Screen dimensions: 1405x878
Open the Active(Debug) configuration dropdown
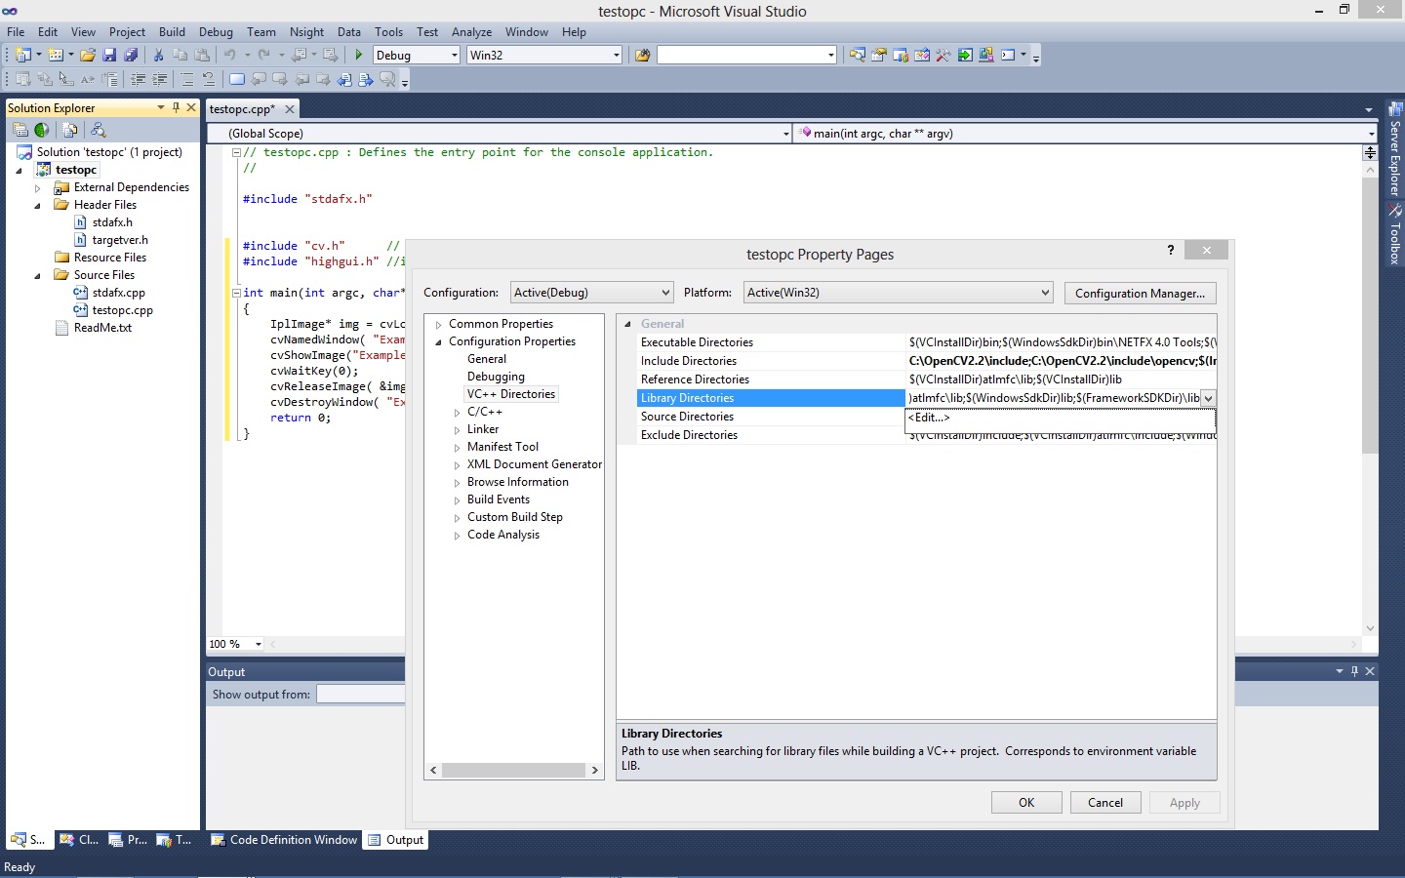[665, 292]
